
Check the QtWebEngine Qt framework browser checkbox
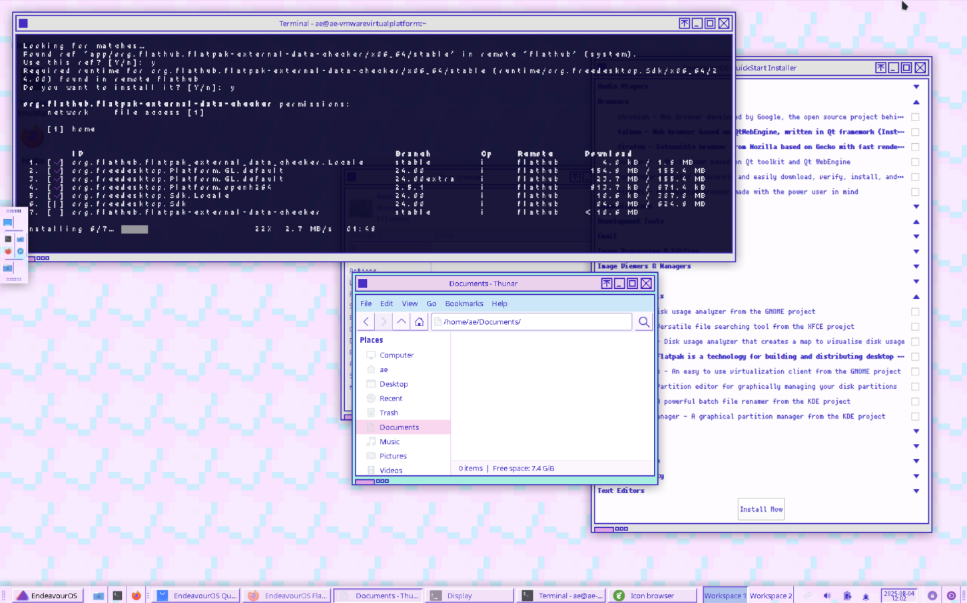click(x=915, y=132)
